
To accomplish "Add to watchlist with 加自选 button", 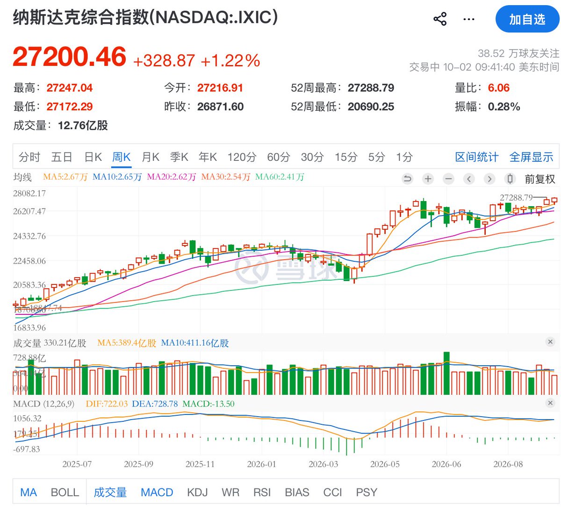I will 527,19.
